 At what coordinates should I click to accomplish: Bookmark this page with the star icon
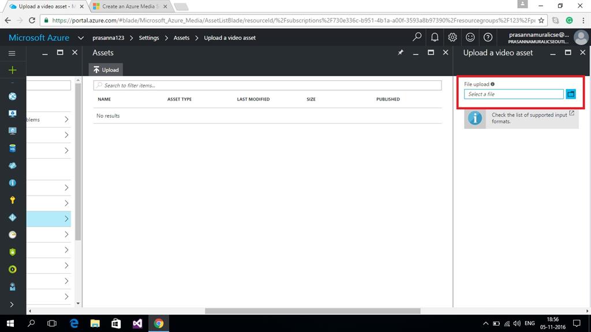click(541, 20)
